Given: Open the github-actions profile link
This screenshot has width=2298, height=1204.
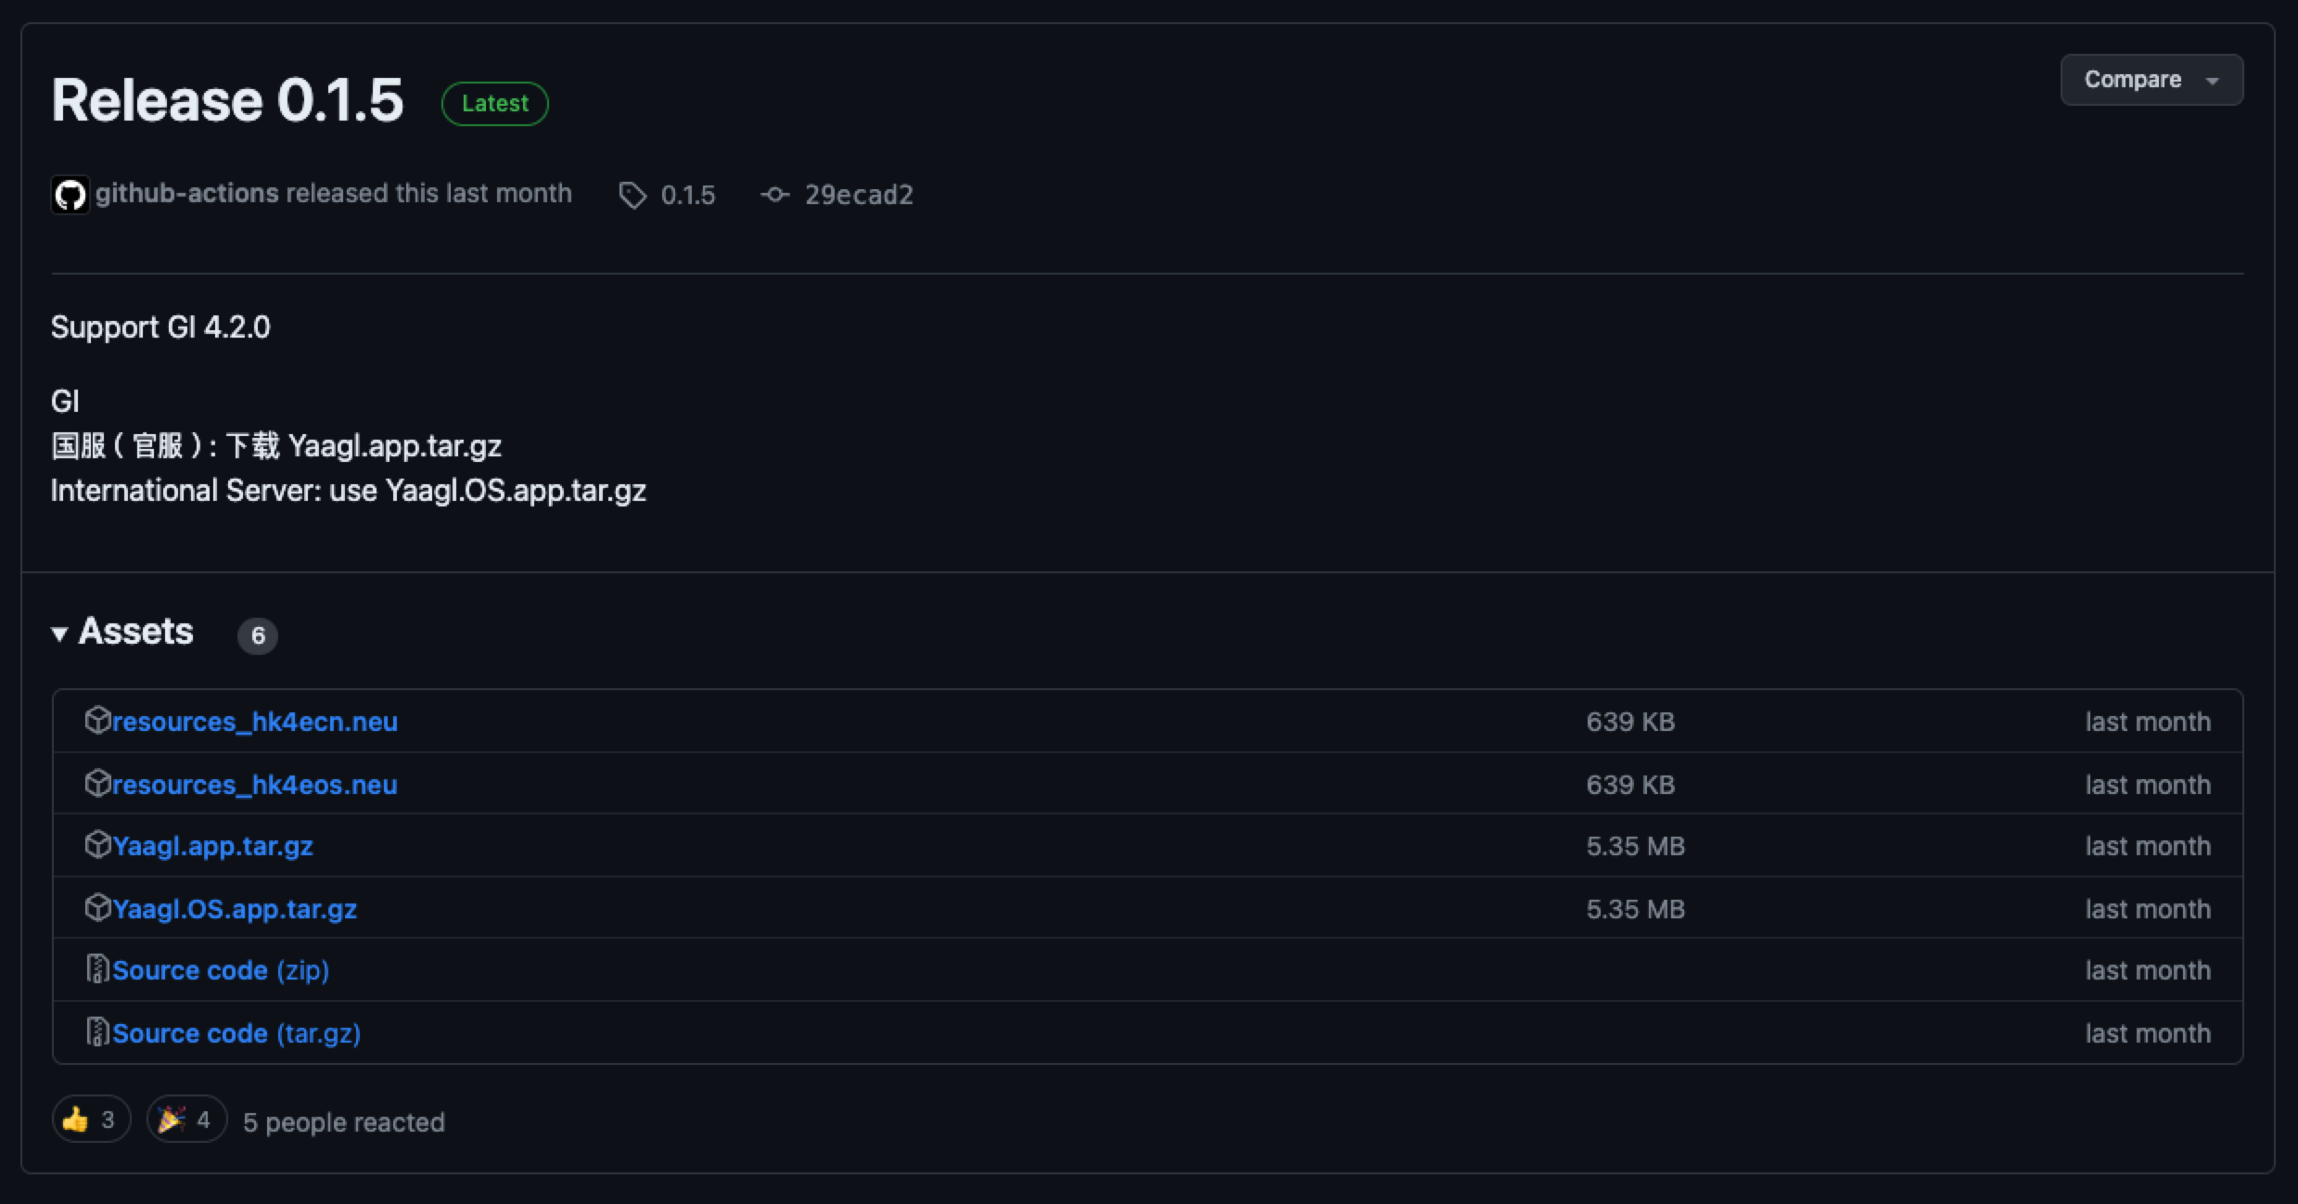Looking at the screenshot, I should (185, 193).
